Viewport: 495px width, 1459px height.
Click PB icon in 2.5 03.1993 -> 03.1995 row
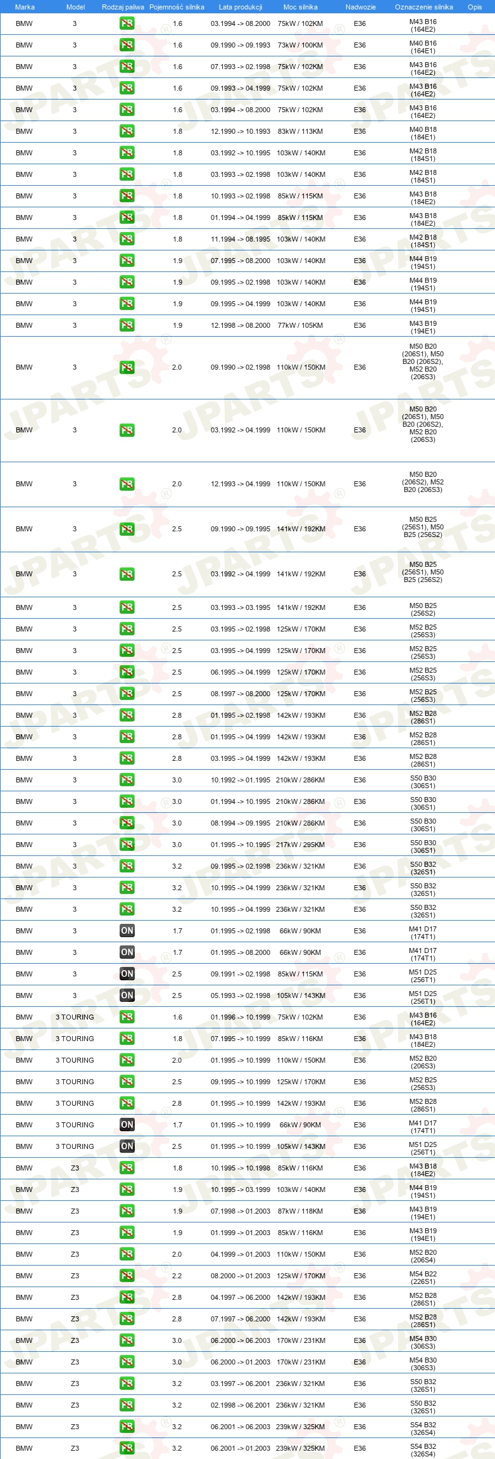click(127, 607)
